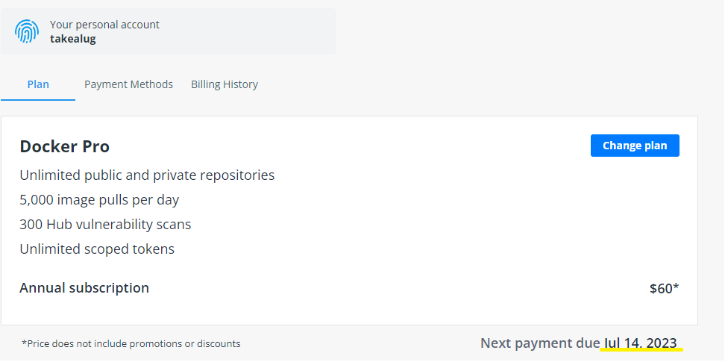This screenshot has height=362, width=725.
Task: Click the asterisk beside the $60 price
Action: pyautogui.click(x=676, y=287)
